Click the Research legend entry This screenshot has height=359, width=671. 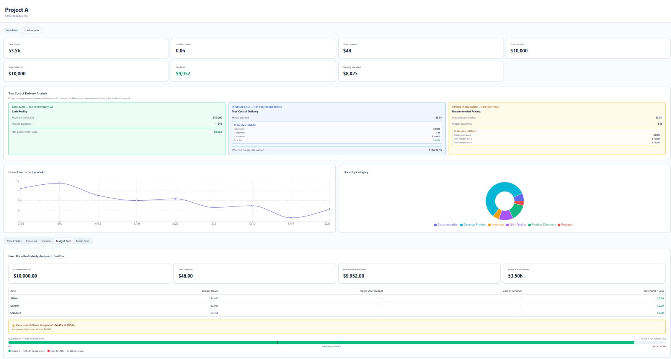tap(565, 225)
